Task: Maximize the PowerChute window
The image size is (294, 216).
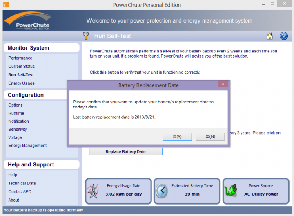Action: pyautogui.click(x=272, y=4)
